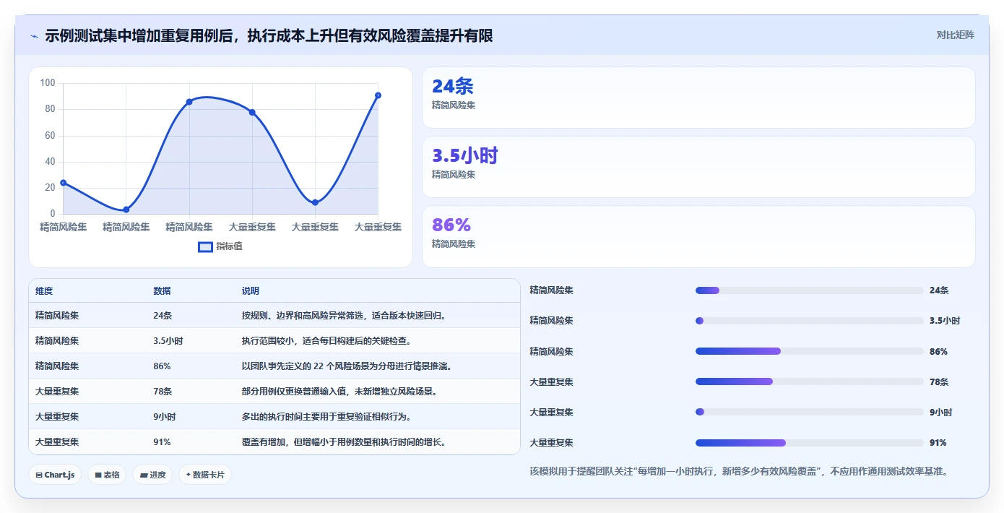This screenshot has height=513, width=1004.
Task: Click 精简风险集 in the table's 24条 row
Action: [57, 316]
